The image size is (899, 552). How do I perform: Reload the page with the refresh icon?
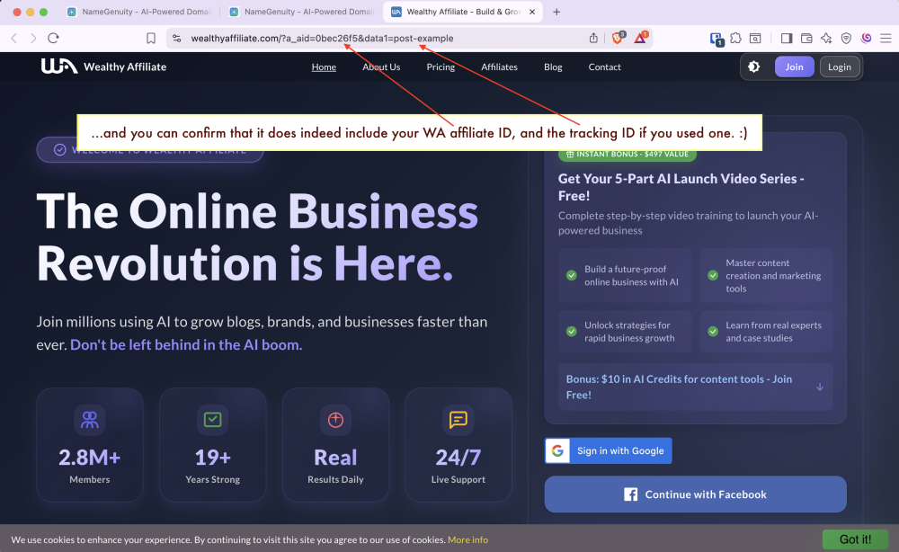(53, 38)
